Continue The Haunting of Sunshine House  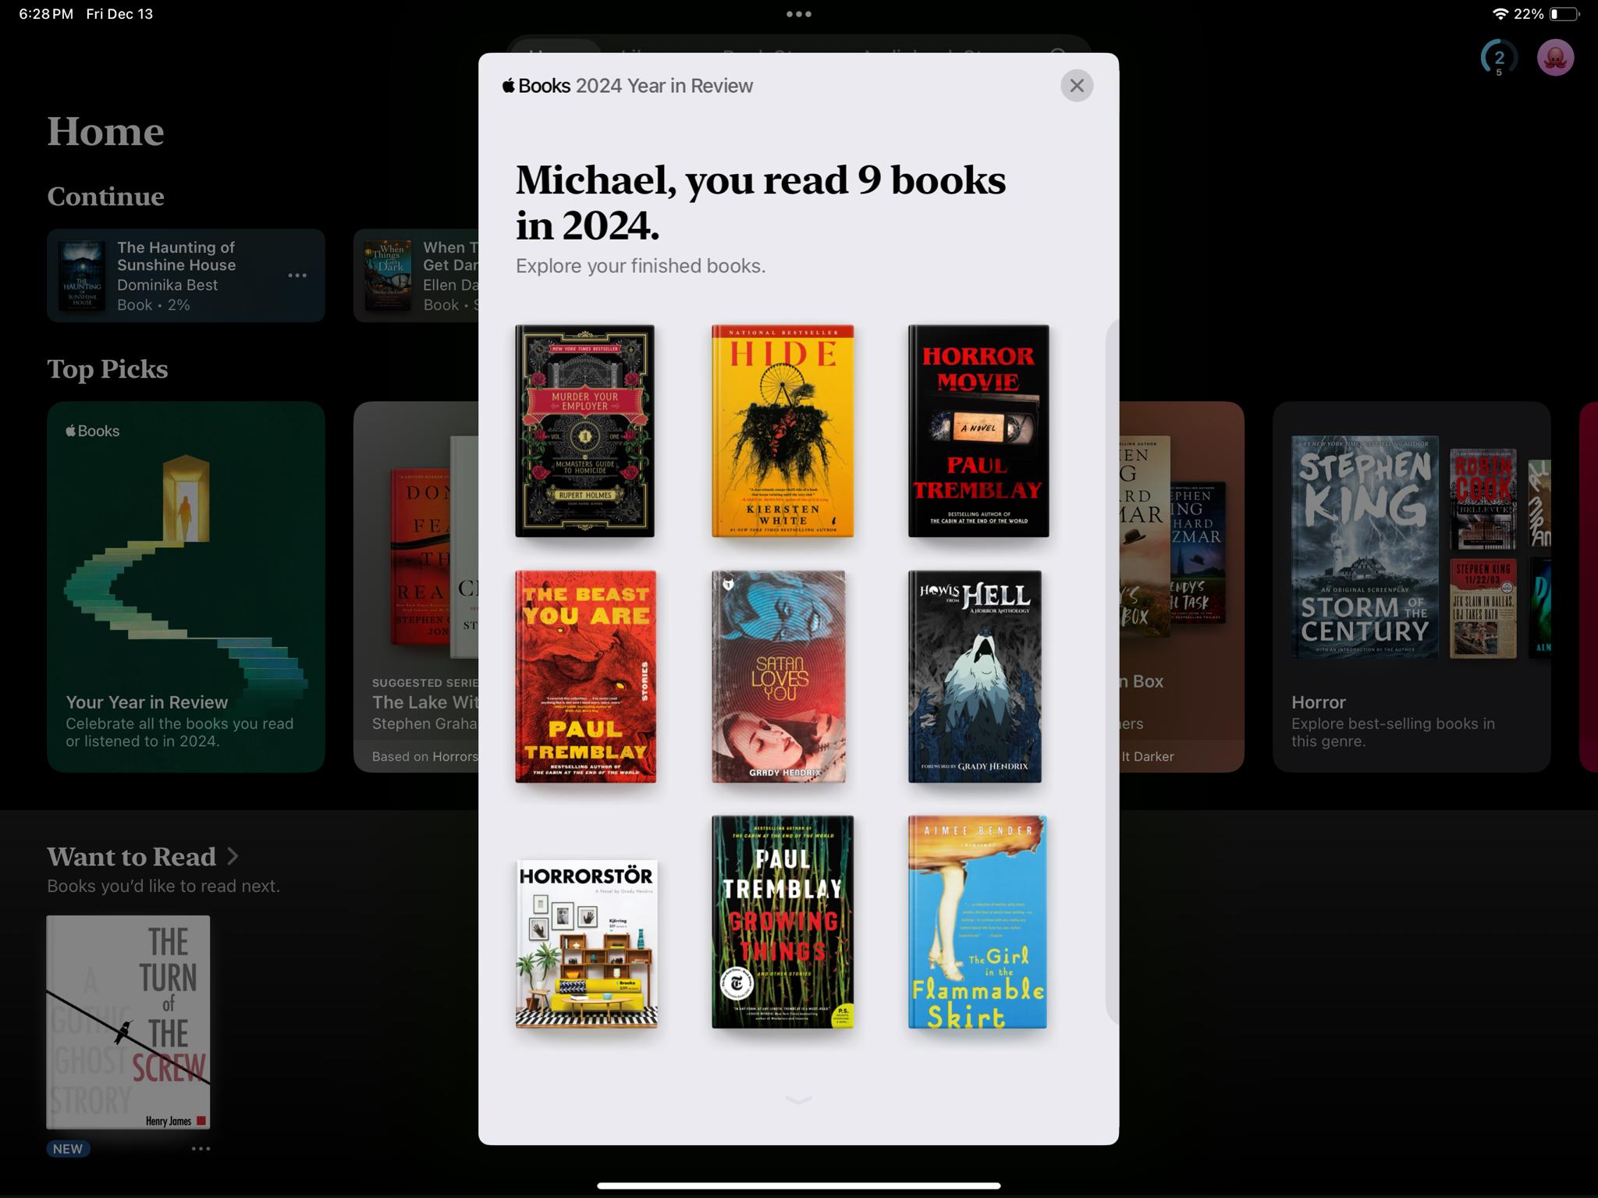186,276
